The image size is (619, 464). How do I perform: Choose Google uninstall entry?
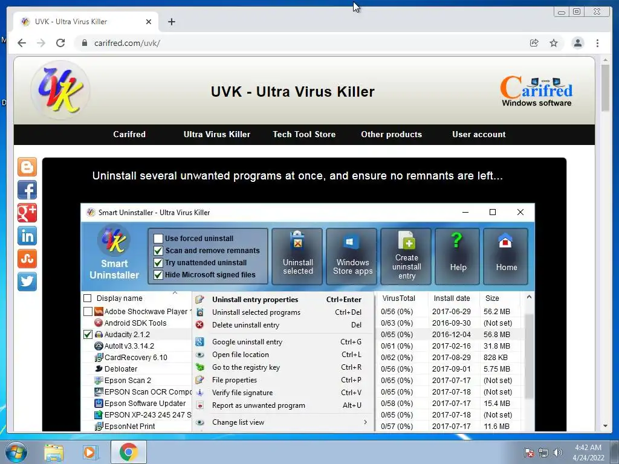pyautogui.click(x=284, y=342)
